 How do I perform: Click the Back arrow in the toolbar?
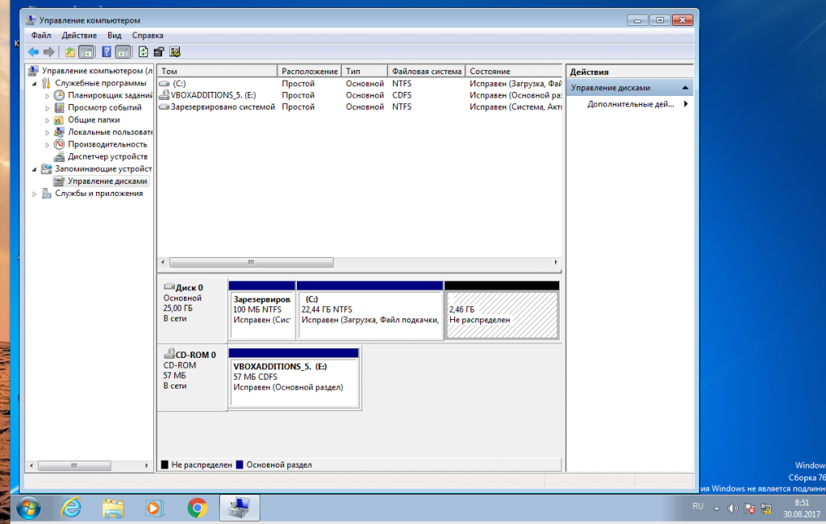click(x=33, y=52)
